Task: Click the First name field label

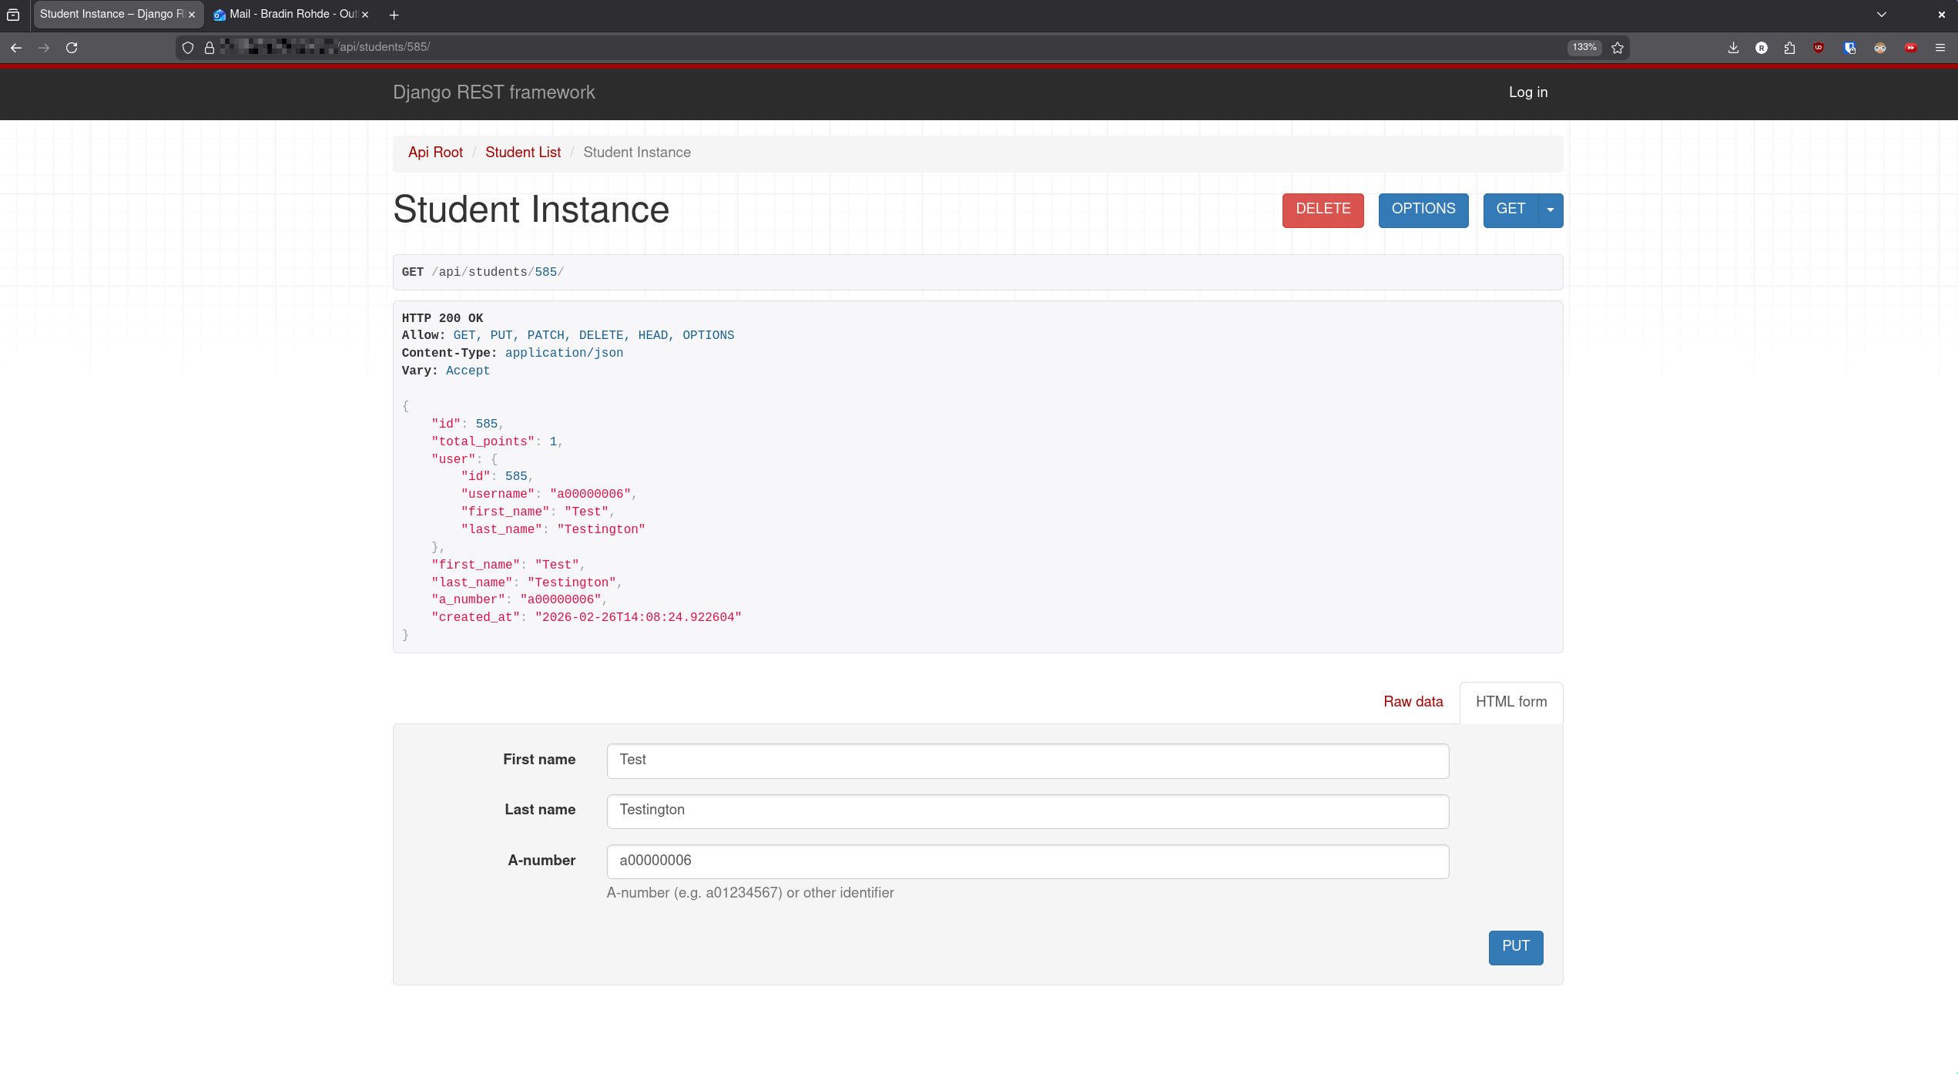Action: (539, 760)
